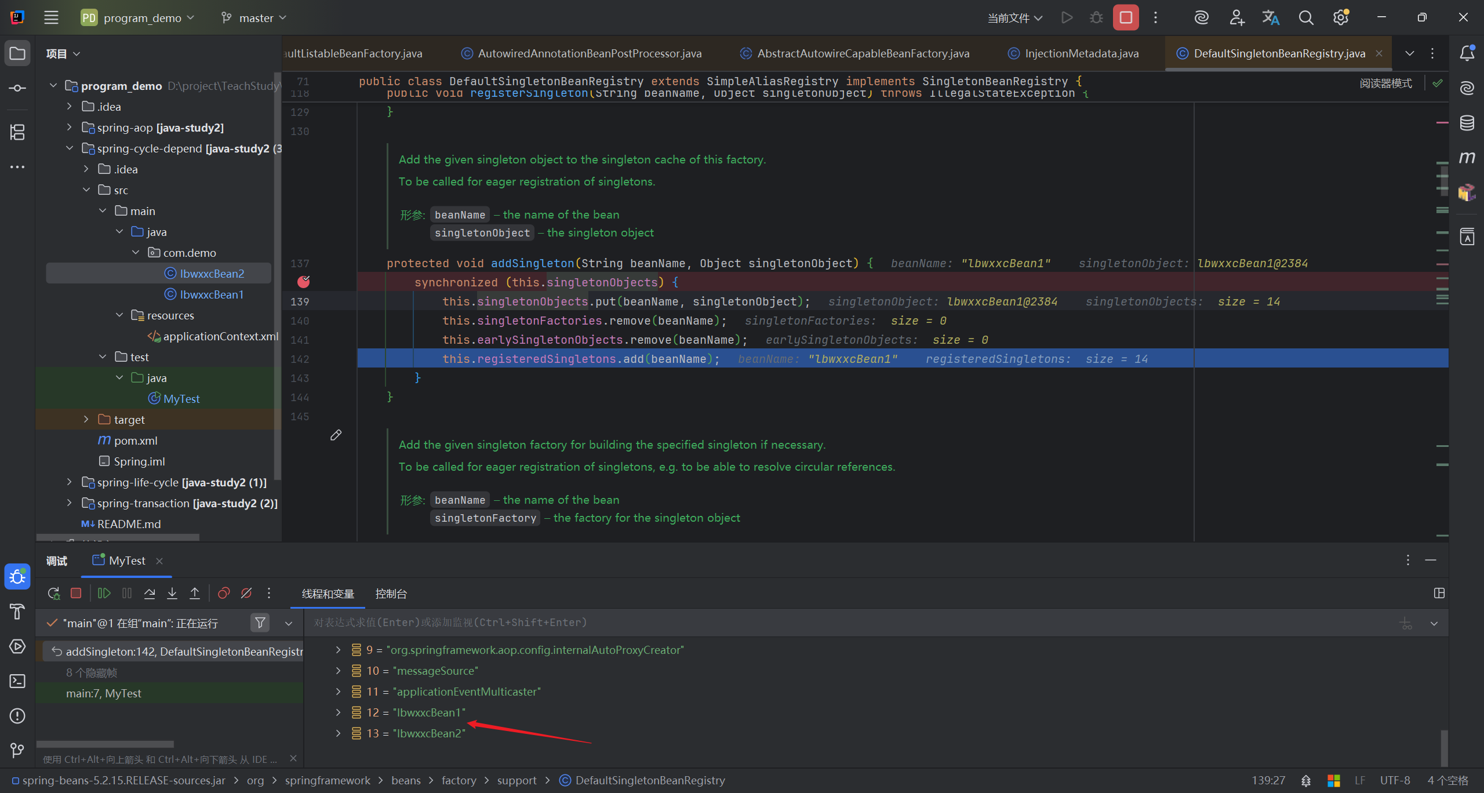Viewport: 1484px width, 793px height.
Task: Open the Maven tool window icon
Action: pyautogui.click(x=1467, y=158)
